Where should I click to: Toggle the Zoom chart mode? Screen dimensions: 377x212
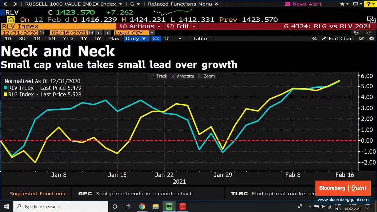point(206,76)
